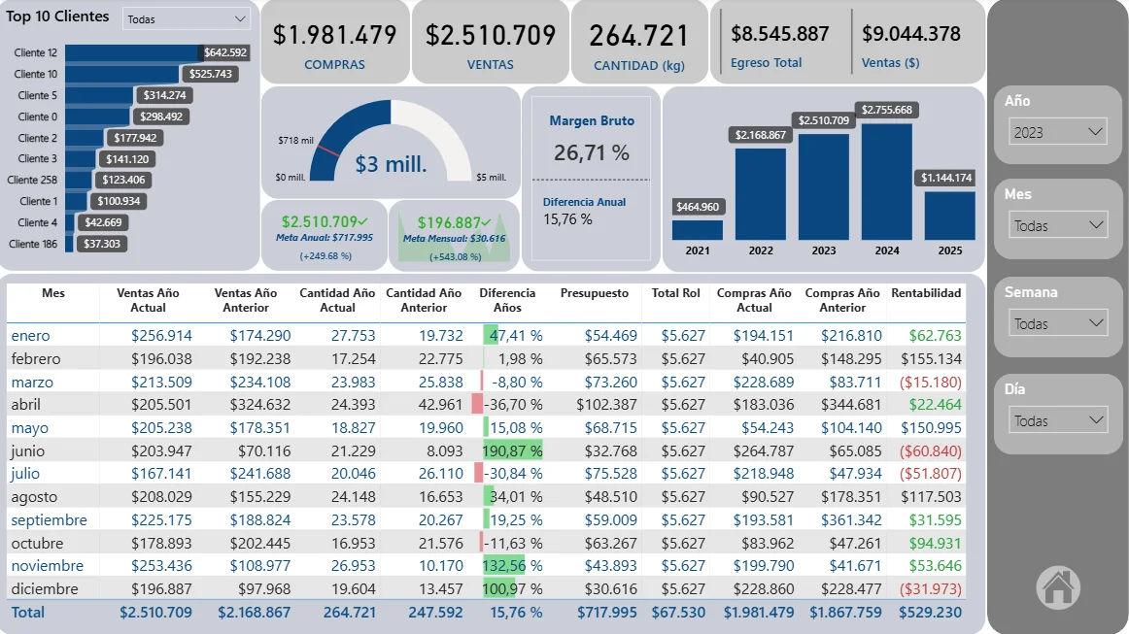The height and width of the screenshot is (634, 1129).
Task: Click the 2025 column bar
Action: [949, 216]
